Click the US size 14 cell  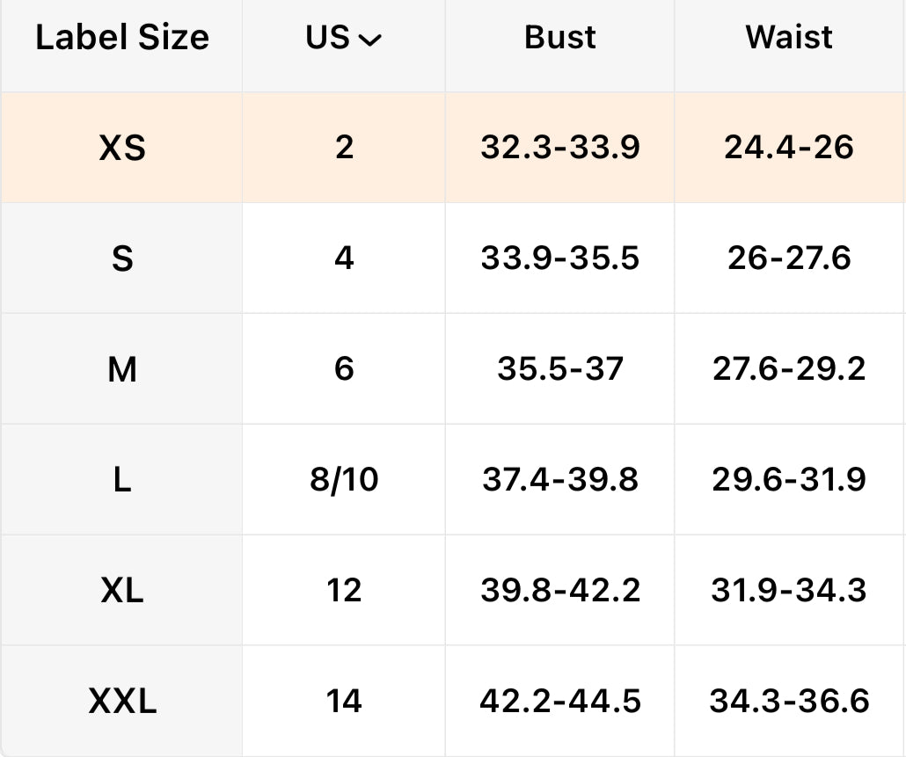tap(344, 702)
